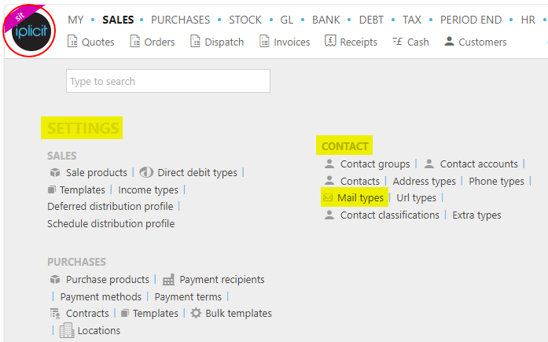Open Payment terms link

click(x=188, y=297)
